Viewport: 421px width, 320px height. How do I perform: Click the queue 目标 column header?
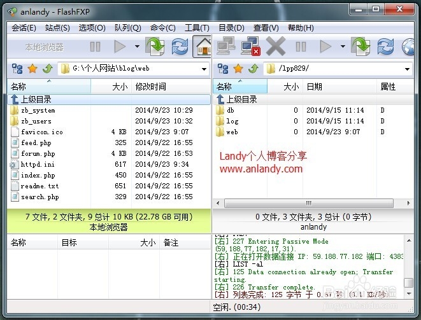(83, 242)
